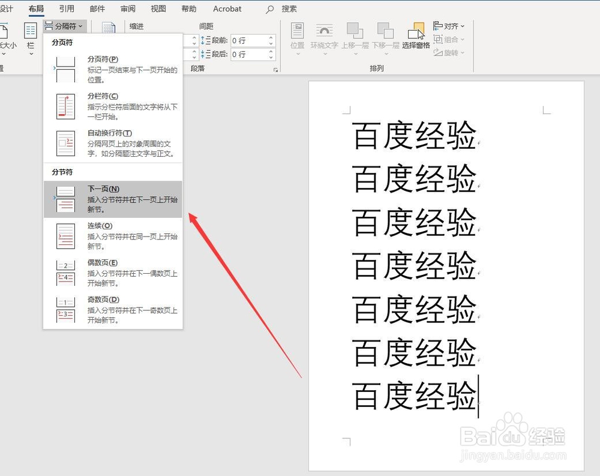The width and height of the screenshot is (600, 476).
Task: Open the 组合 group dropdown
Action: [x=449, y=39]
